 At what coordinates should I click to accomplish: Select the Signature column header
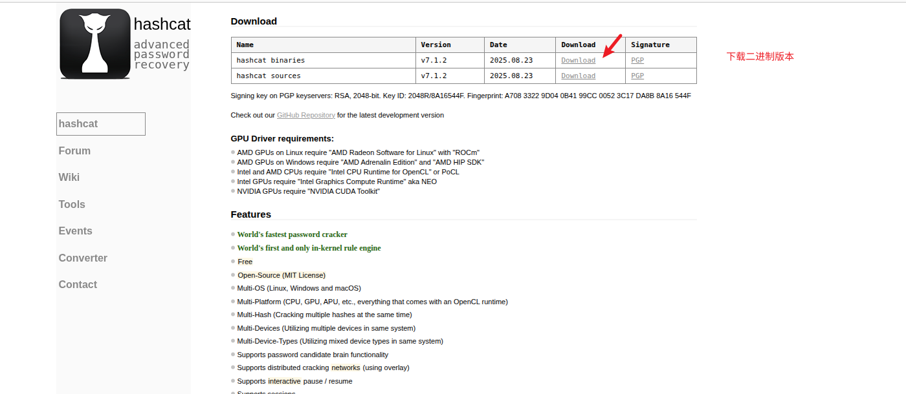[x=661, y=45]
